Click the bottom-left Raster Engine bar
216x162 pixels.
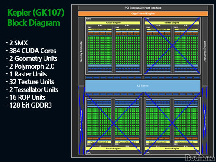[113, 149]
